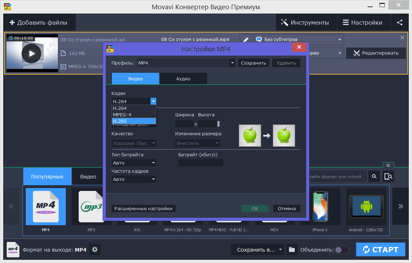This screenshot has height=263, width=412.
Task: Toggle Объединить merge switch
Action: (x=342, y=250)
